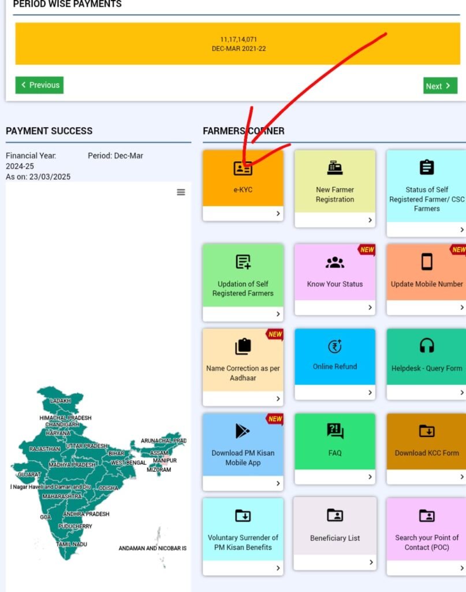Click the Beneficiary List folder icon
The height and width of the screenshot is (592, 466).
point(335,515)
